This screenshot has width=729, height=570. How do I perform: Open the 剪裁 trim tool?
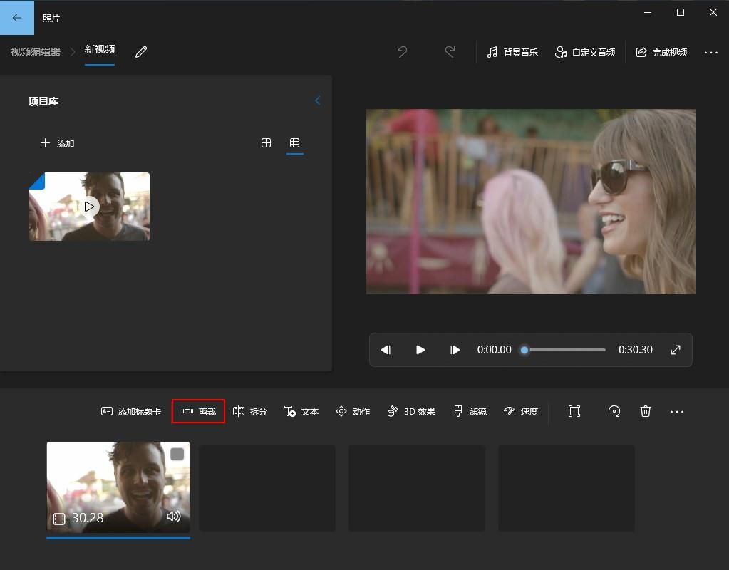[x=199, y=411]
